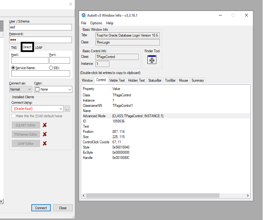Select the Service Name radio button
Screen dimensions: 263x220
[x=13, y=68]
